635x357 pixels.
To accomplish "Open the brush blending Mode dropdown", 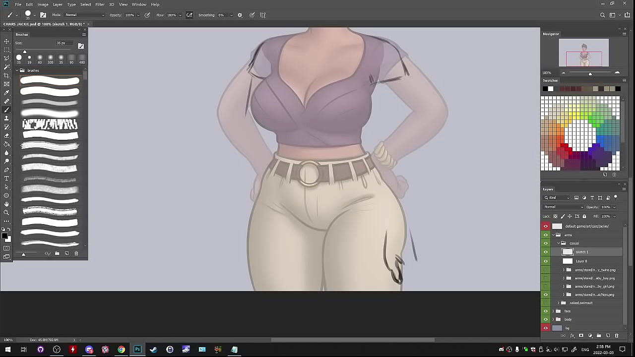I will [85, 15].
